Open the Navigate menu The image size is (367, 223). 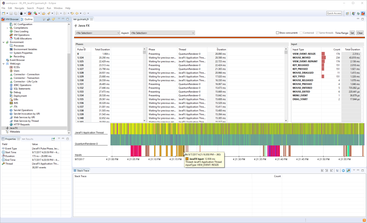tap(19, 8)
